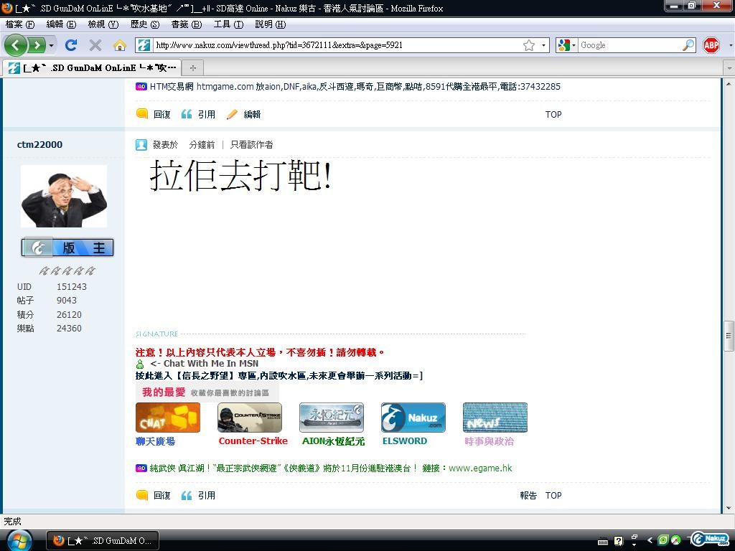
Task: Show 只看該作者 author-only posts
Action: [x=251, y=145]
